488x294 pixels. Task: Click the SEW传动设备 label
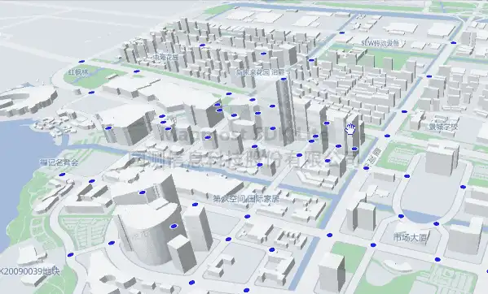(380, 43)
